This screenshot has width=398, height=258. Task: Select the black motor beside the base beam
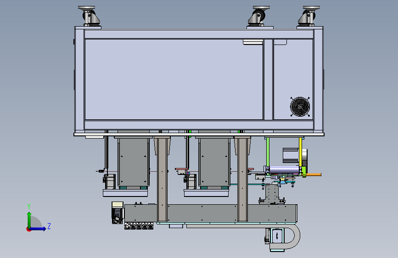pyautogui.click(x=118, y=216)
